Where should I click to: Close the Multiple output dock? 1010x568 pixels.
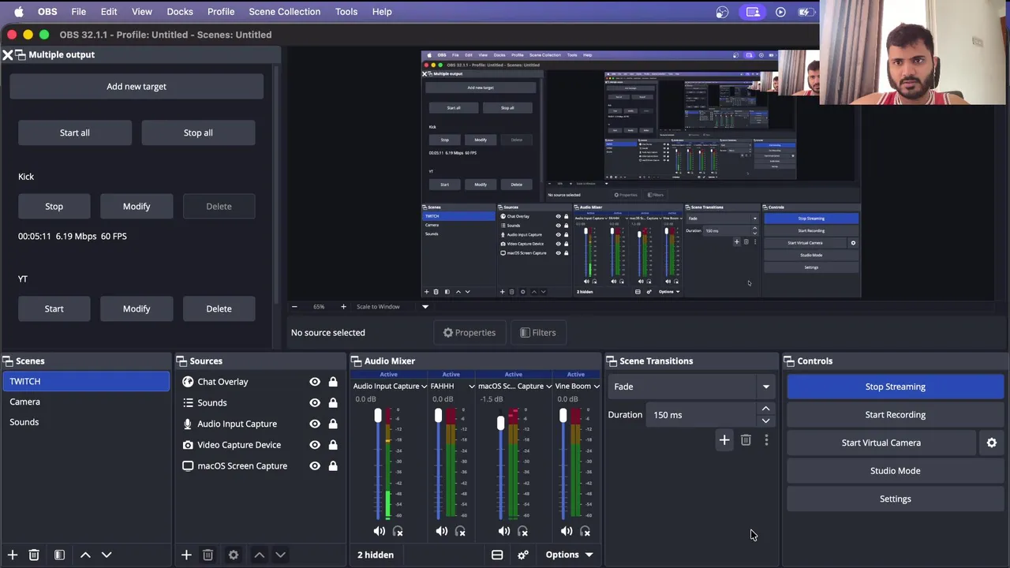pos(7,54)
